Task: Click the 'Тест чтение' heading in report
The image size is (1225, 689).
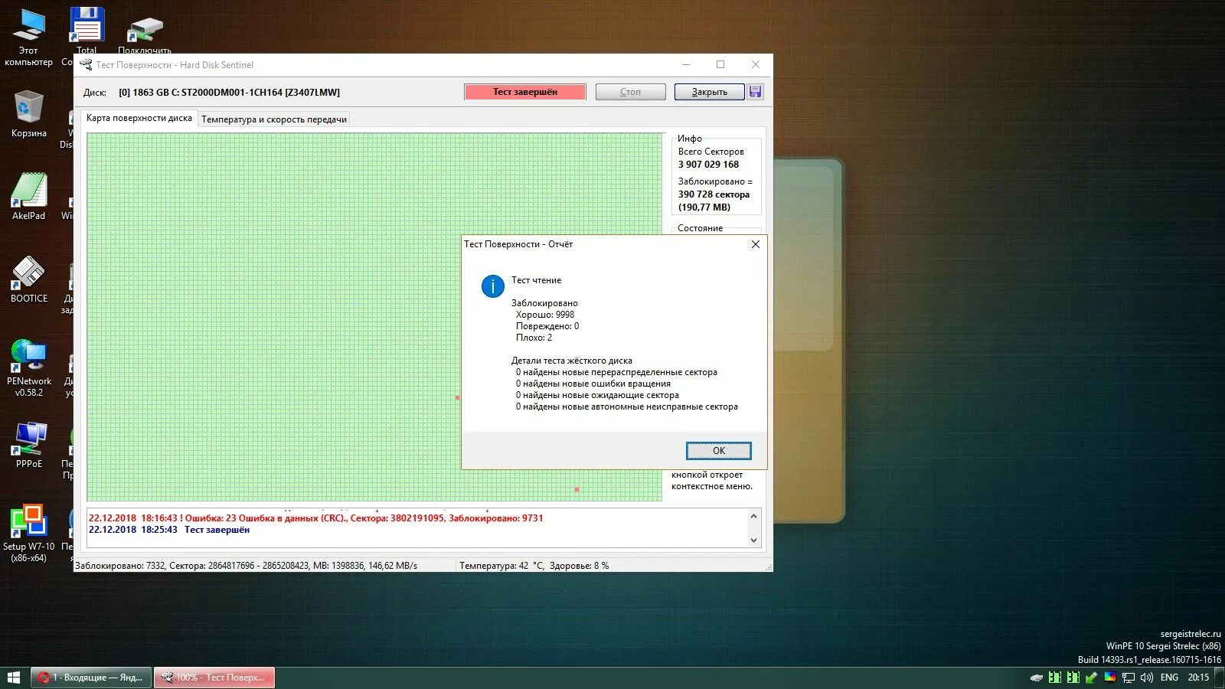Action: click(536, 280)
